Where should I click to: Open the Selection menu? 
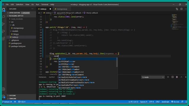(x=19, y=4)
